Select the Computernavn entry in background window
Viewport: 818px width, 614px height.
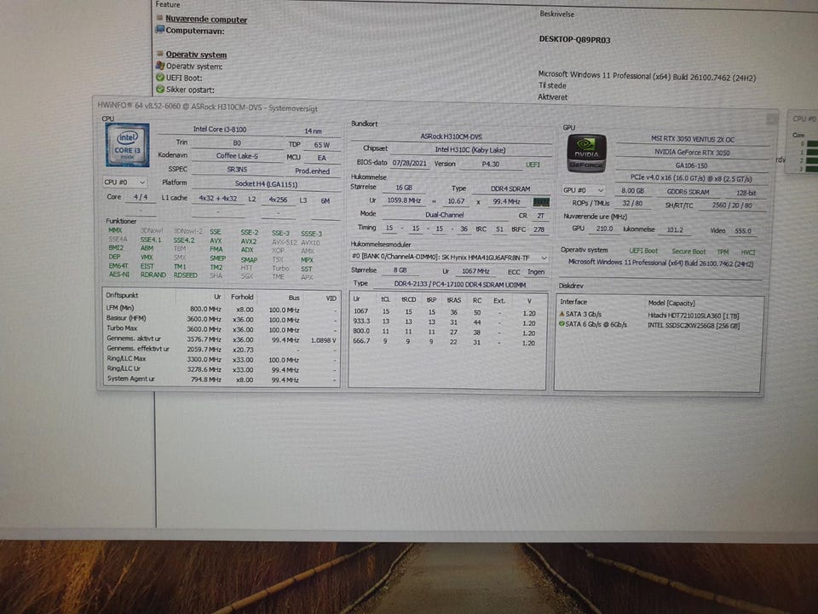195,31
